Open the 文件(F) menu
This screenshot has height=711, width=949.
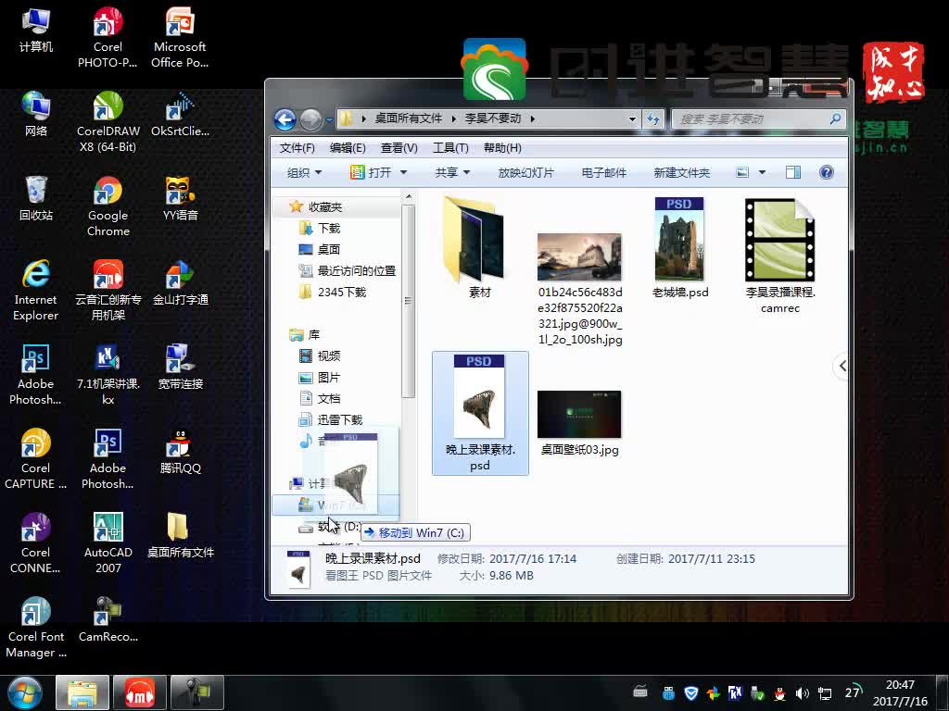tap(297, 148)
